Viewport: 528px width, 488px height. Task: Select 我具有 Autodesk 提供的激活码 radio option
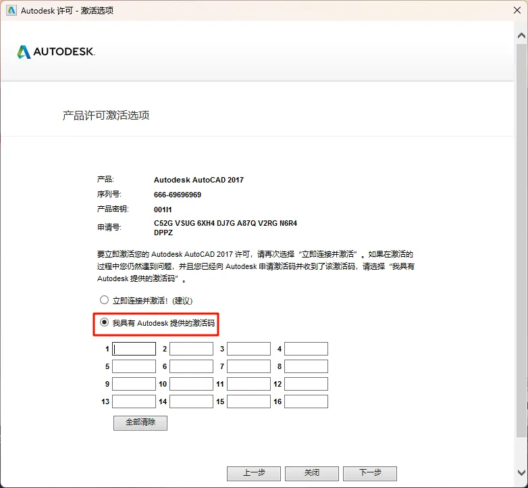click(104, 322)
